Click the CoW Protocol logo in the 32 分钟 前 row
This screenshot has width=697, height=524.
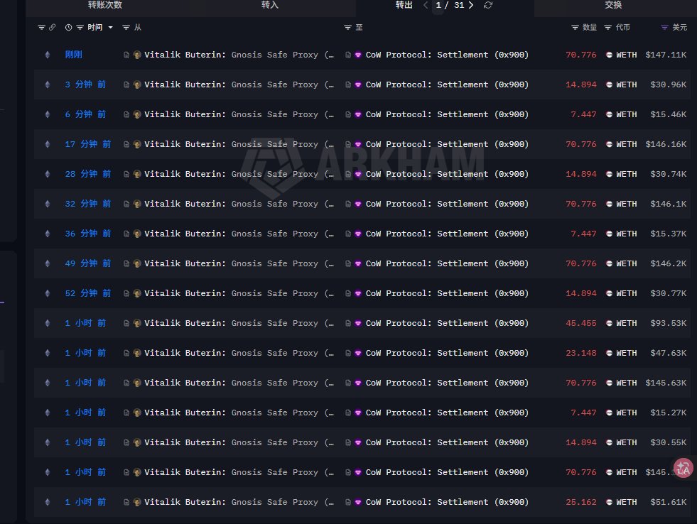(x=358, y=204)
